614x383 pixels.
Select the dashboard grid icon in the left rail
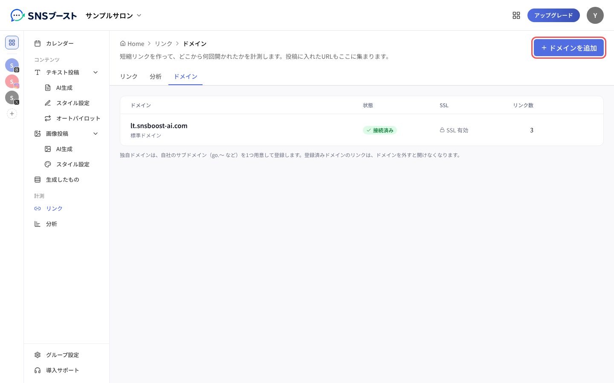12,43
